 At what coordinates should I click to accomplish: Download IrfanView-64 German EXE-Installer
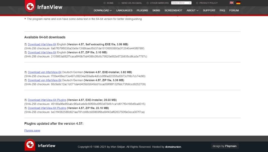(44, 72)
